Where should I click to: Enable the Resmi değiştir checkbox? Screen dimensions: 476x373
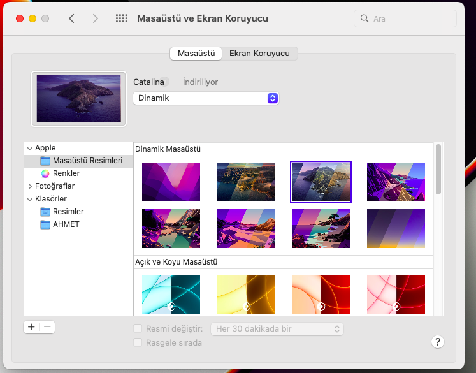138,329
